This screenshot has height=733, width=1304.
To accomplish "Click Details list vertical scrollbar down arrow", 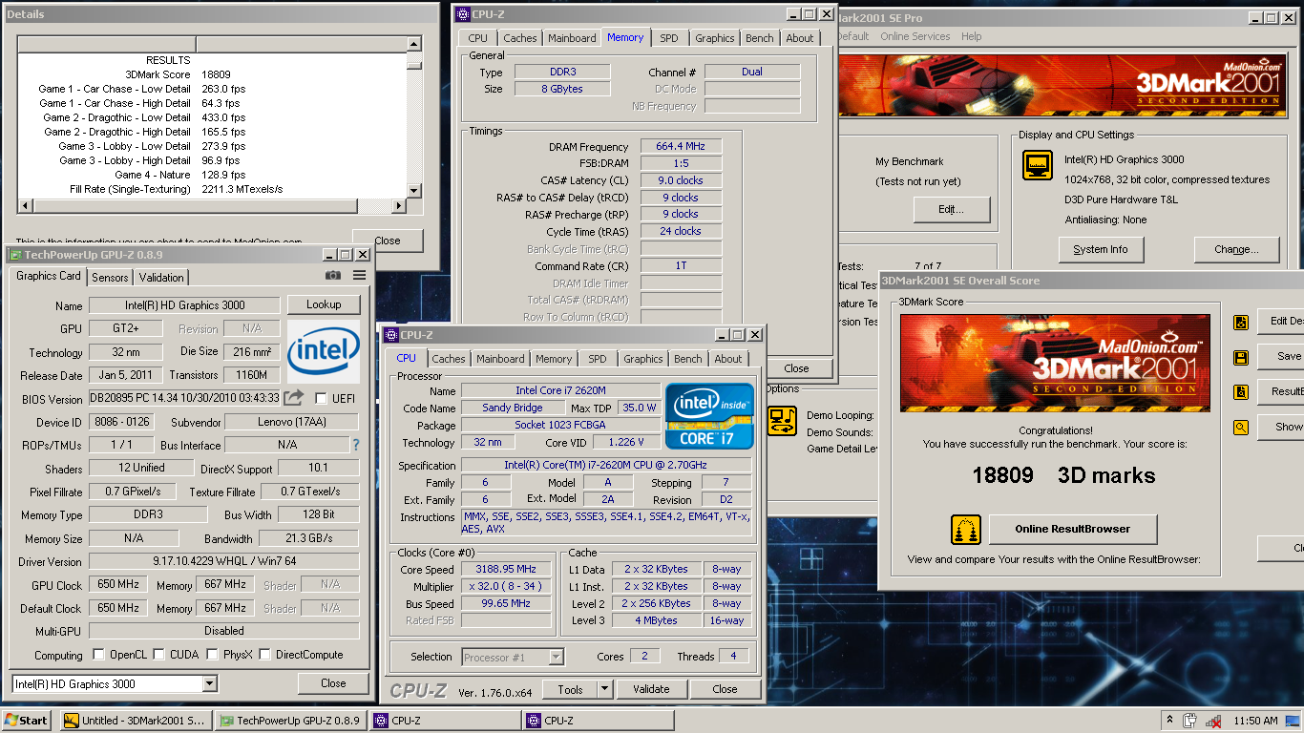I will tap(413, 190).
